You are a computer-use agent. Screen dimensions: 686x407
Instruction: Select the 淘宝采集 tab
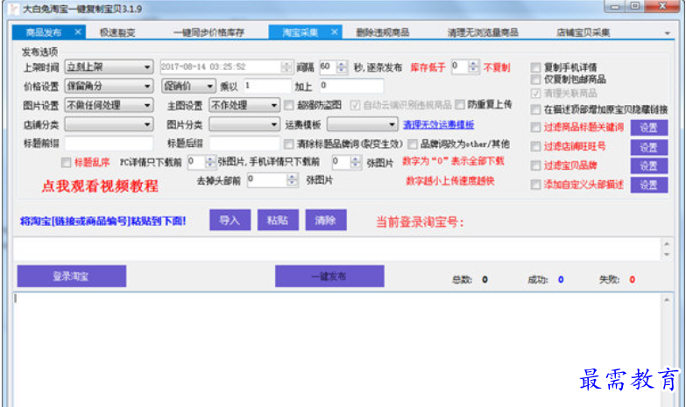tap(300, 32)
